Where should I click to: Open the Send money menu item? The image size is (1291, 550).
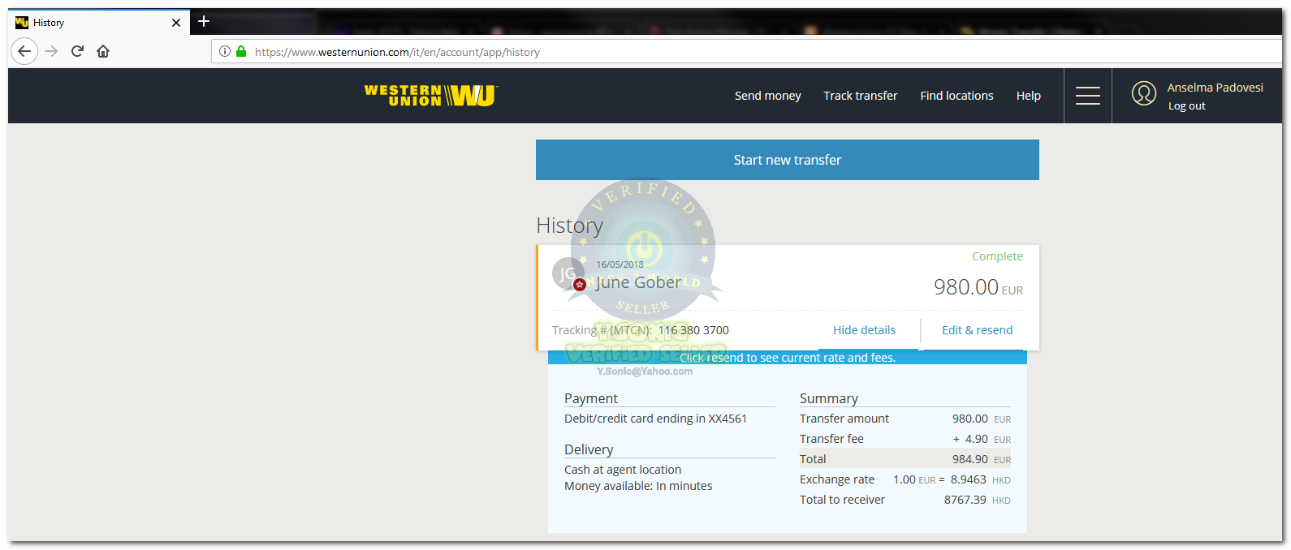pyautogui.click(x=768, y=96)
